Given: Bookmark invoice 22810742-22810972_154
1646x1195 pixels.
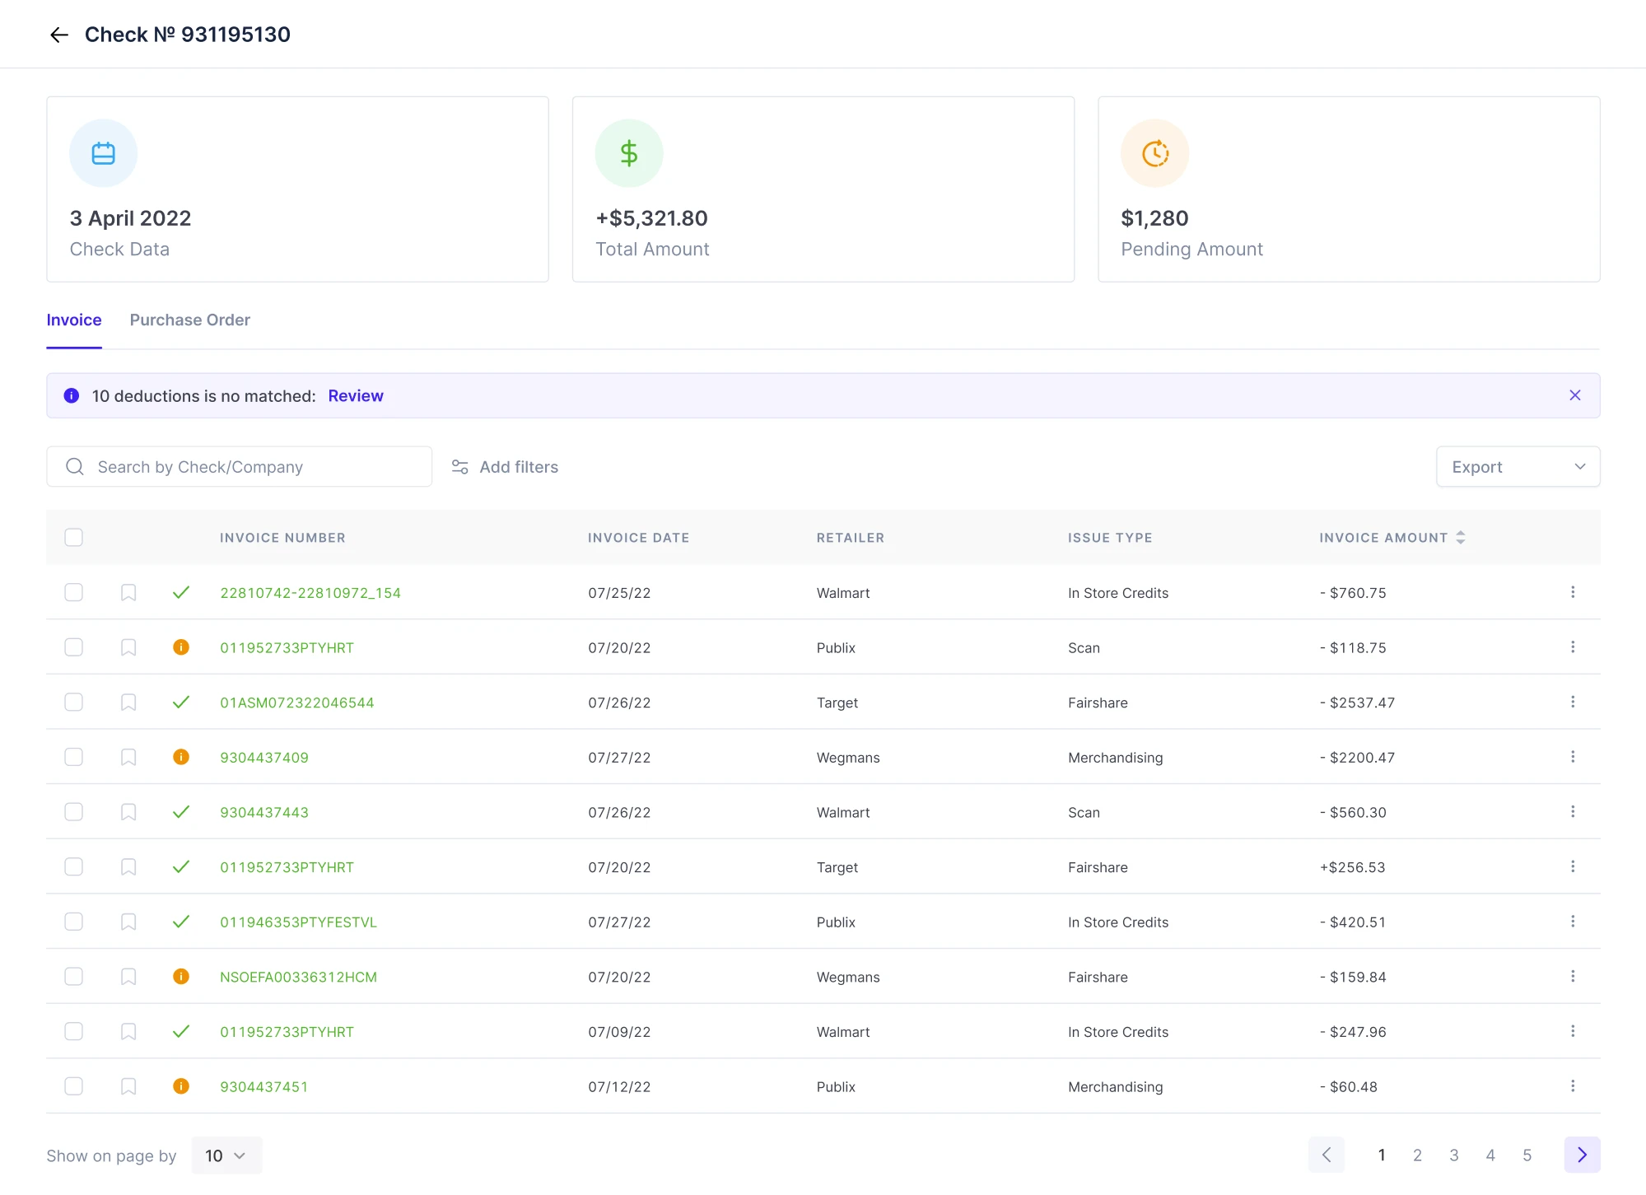Looking at the screenshot, I should click(128, 592).
